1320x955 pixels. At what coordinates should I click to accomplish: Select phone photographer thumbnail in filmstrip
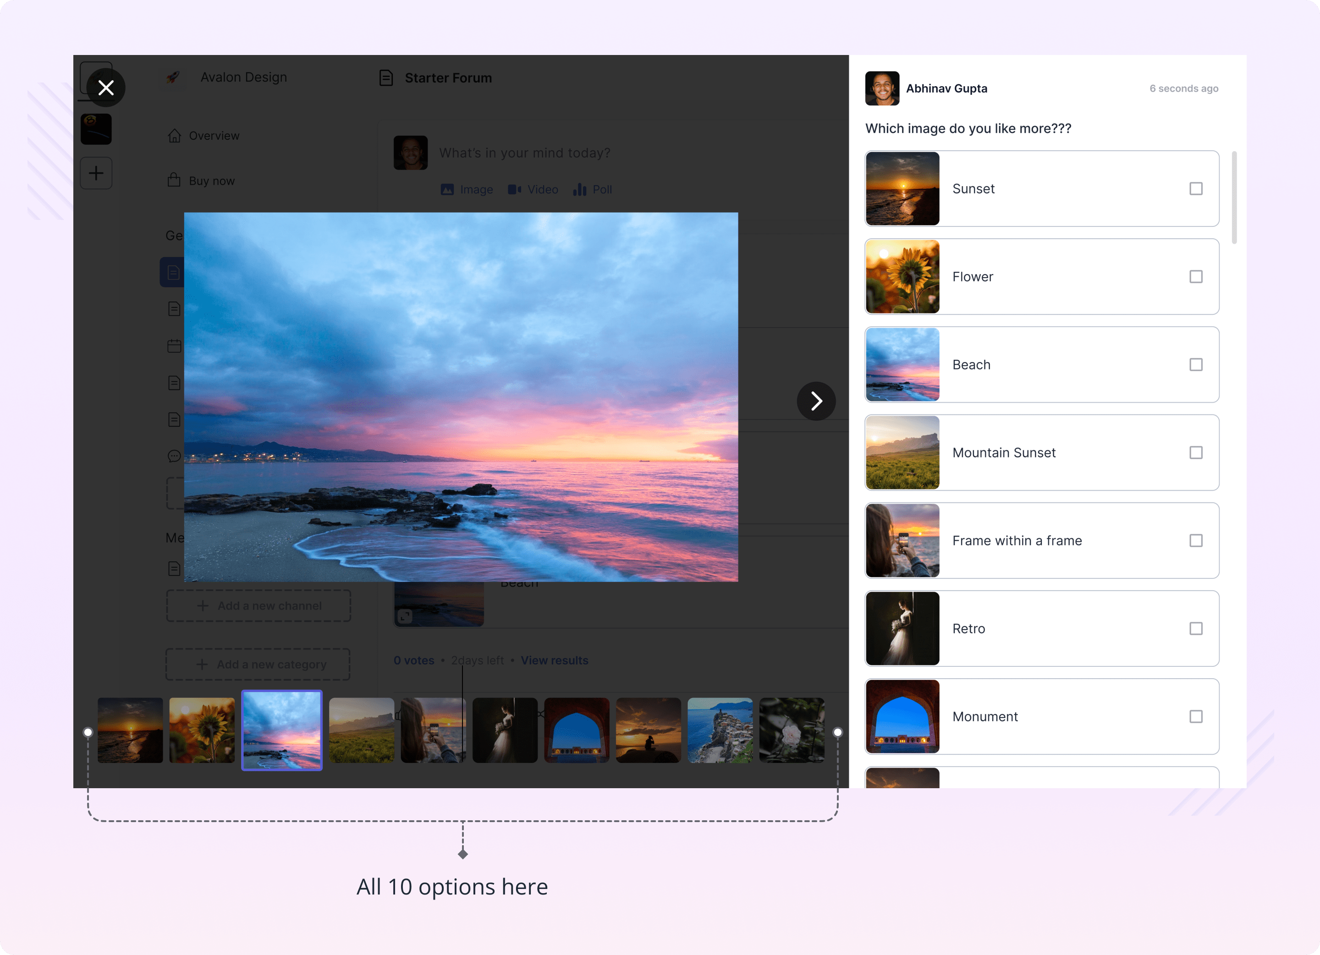[x=433, y=730]
